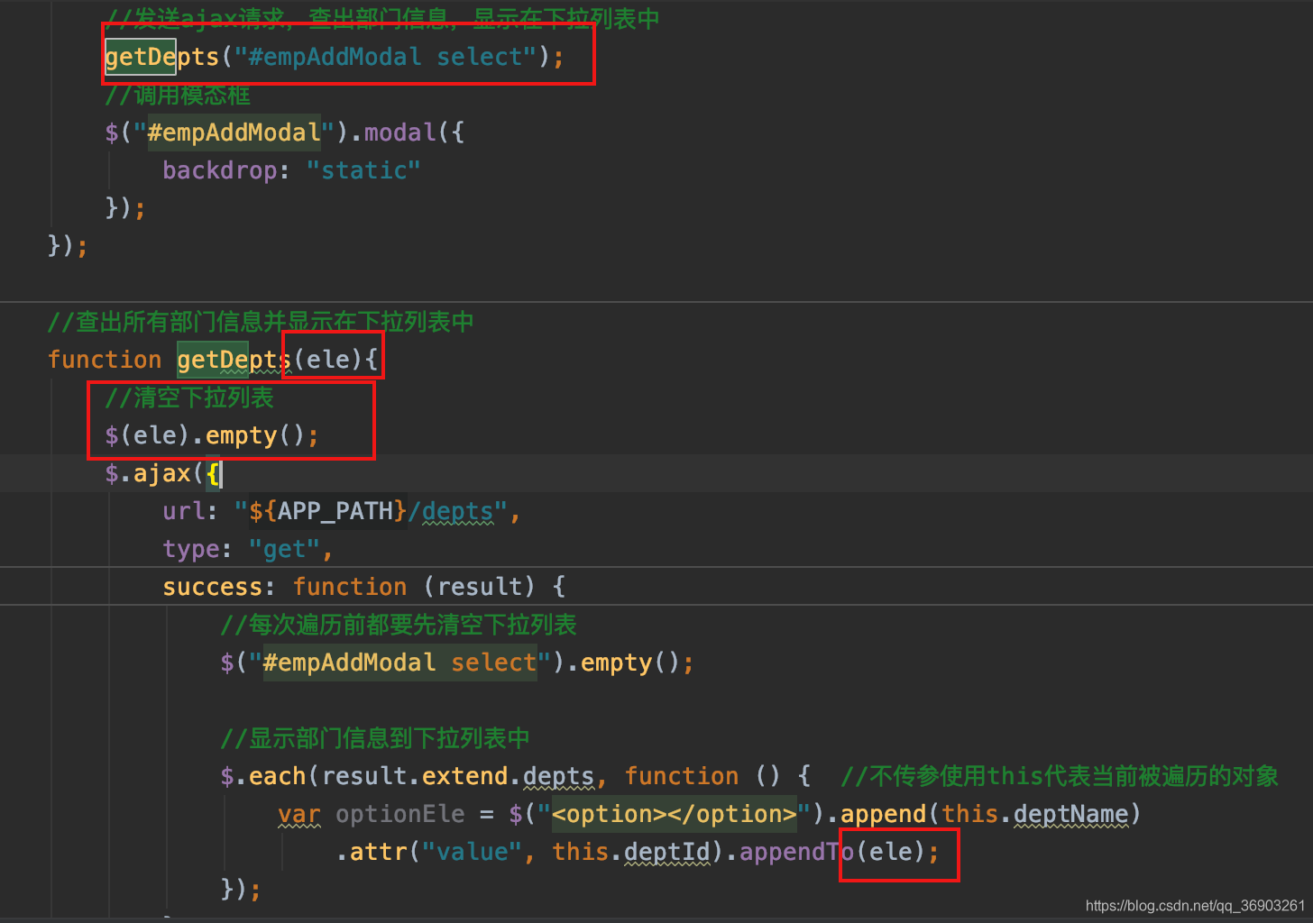Click this.deptId in the attr call
This screenshot has width=1313, height=923.
point(630,852)
